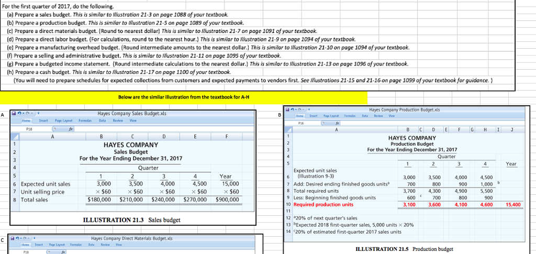Click the fx button in Sales Budget window
Viewport: 536px width, 254px height.
[x=71, y=129]
